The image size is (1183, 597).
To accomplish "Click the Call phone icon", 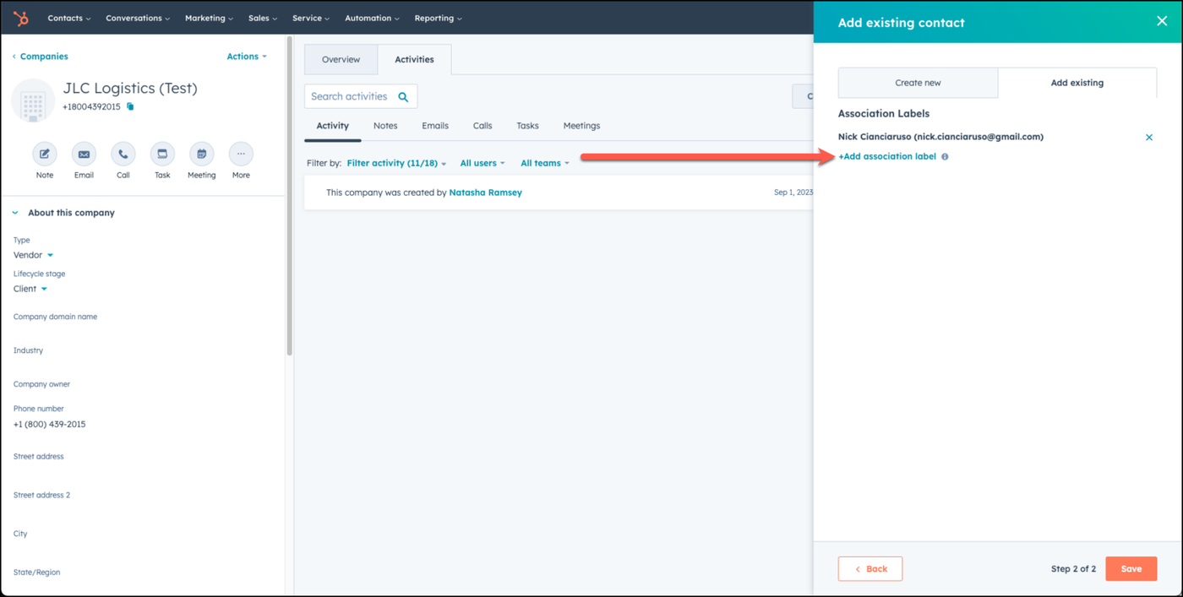I will coord(123,154).
